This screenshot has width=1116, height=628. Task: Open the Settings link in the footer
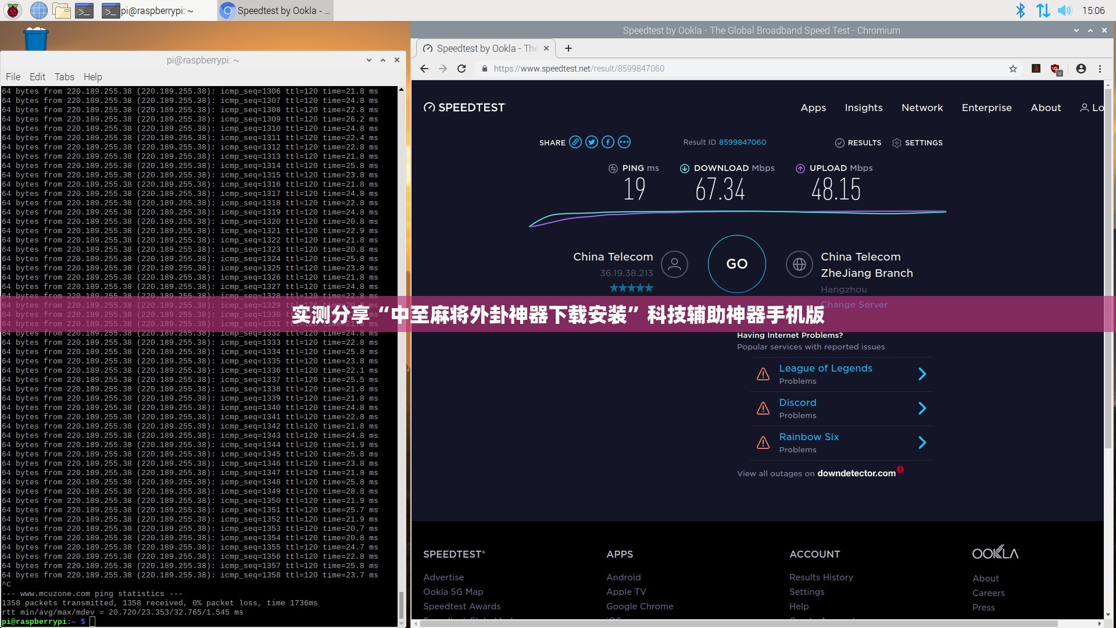pyautogui.click(x=807, y=592)
